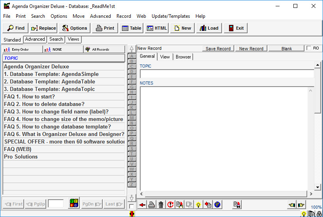This screenshot has width=323, height=217.
Task: Click into the TOPIC input field
Action: point(227,74)
